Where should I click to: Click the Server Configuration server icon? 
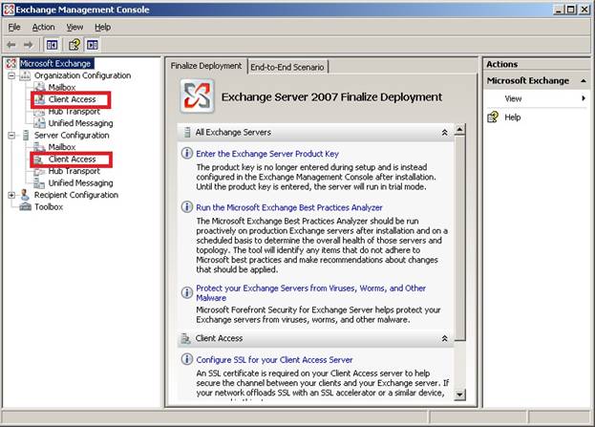coord(26,135)
